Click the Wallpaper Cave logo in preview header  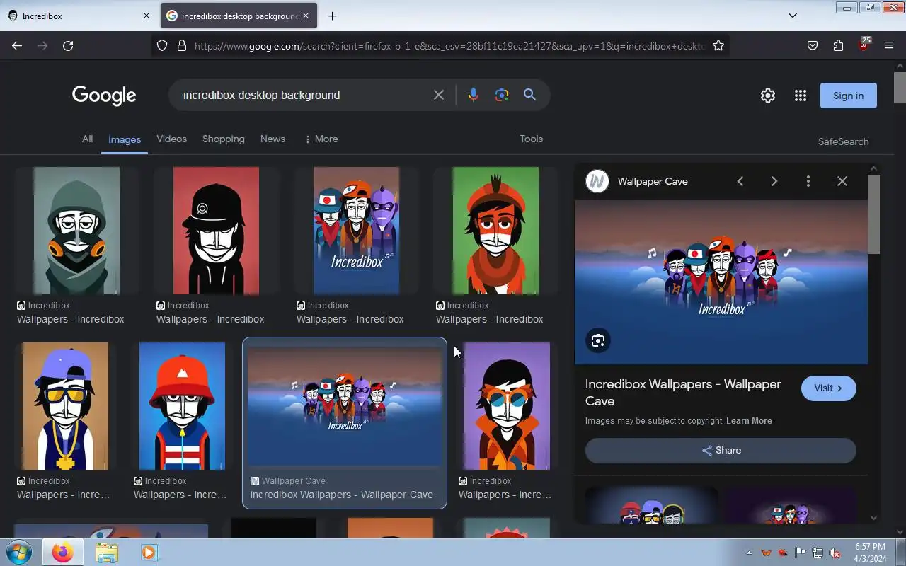pyautogui.click(x=597, y=181)
